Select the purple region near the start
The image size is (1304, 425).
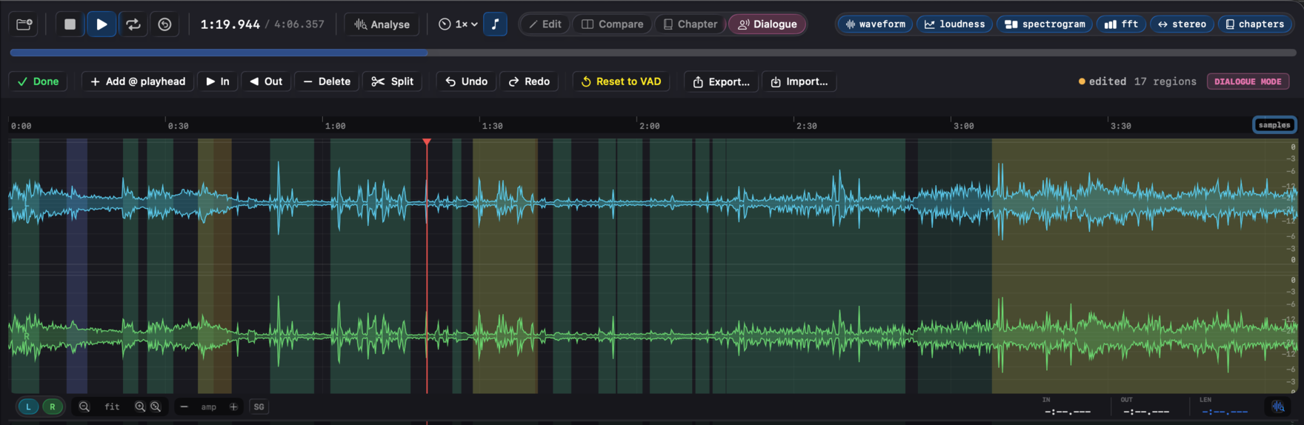[77, 266]
